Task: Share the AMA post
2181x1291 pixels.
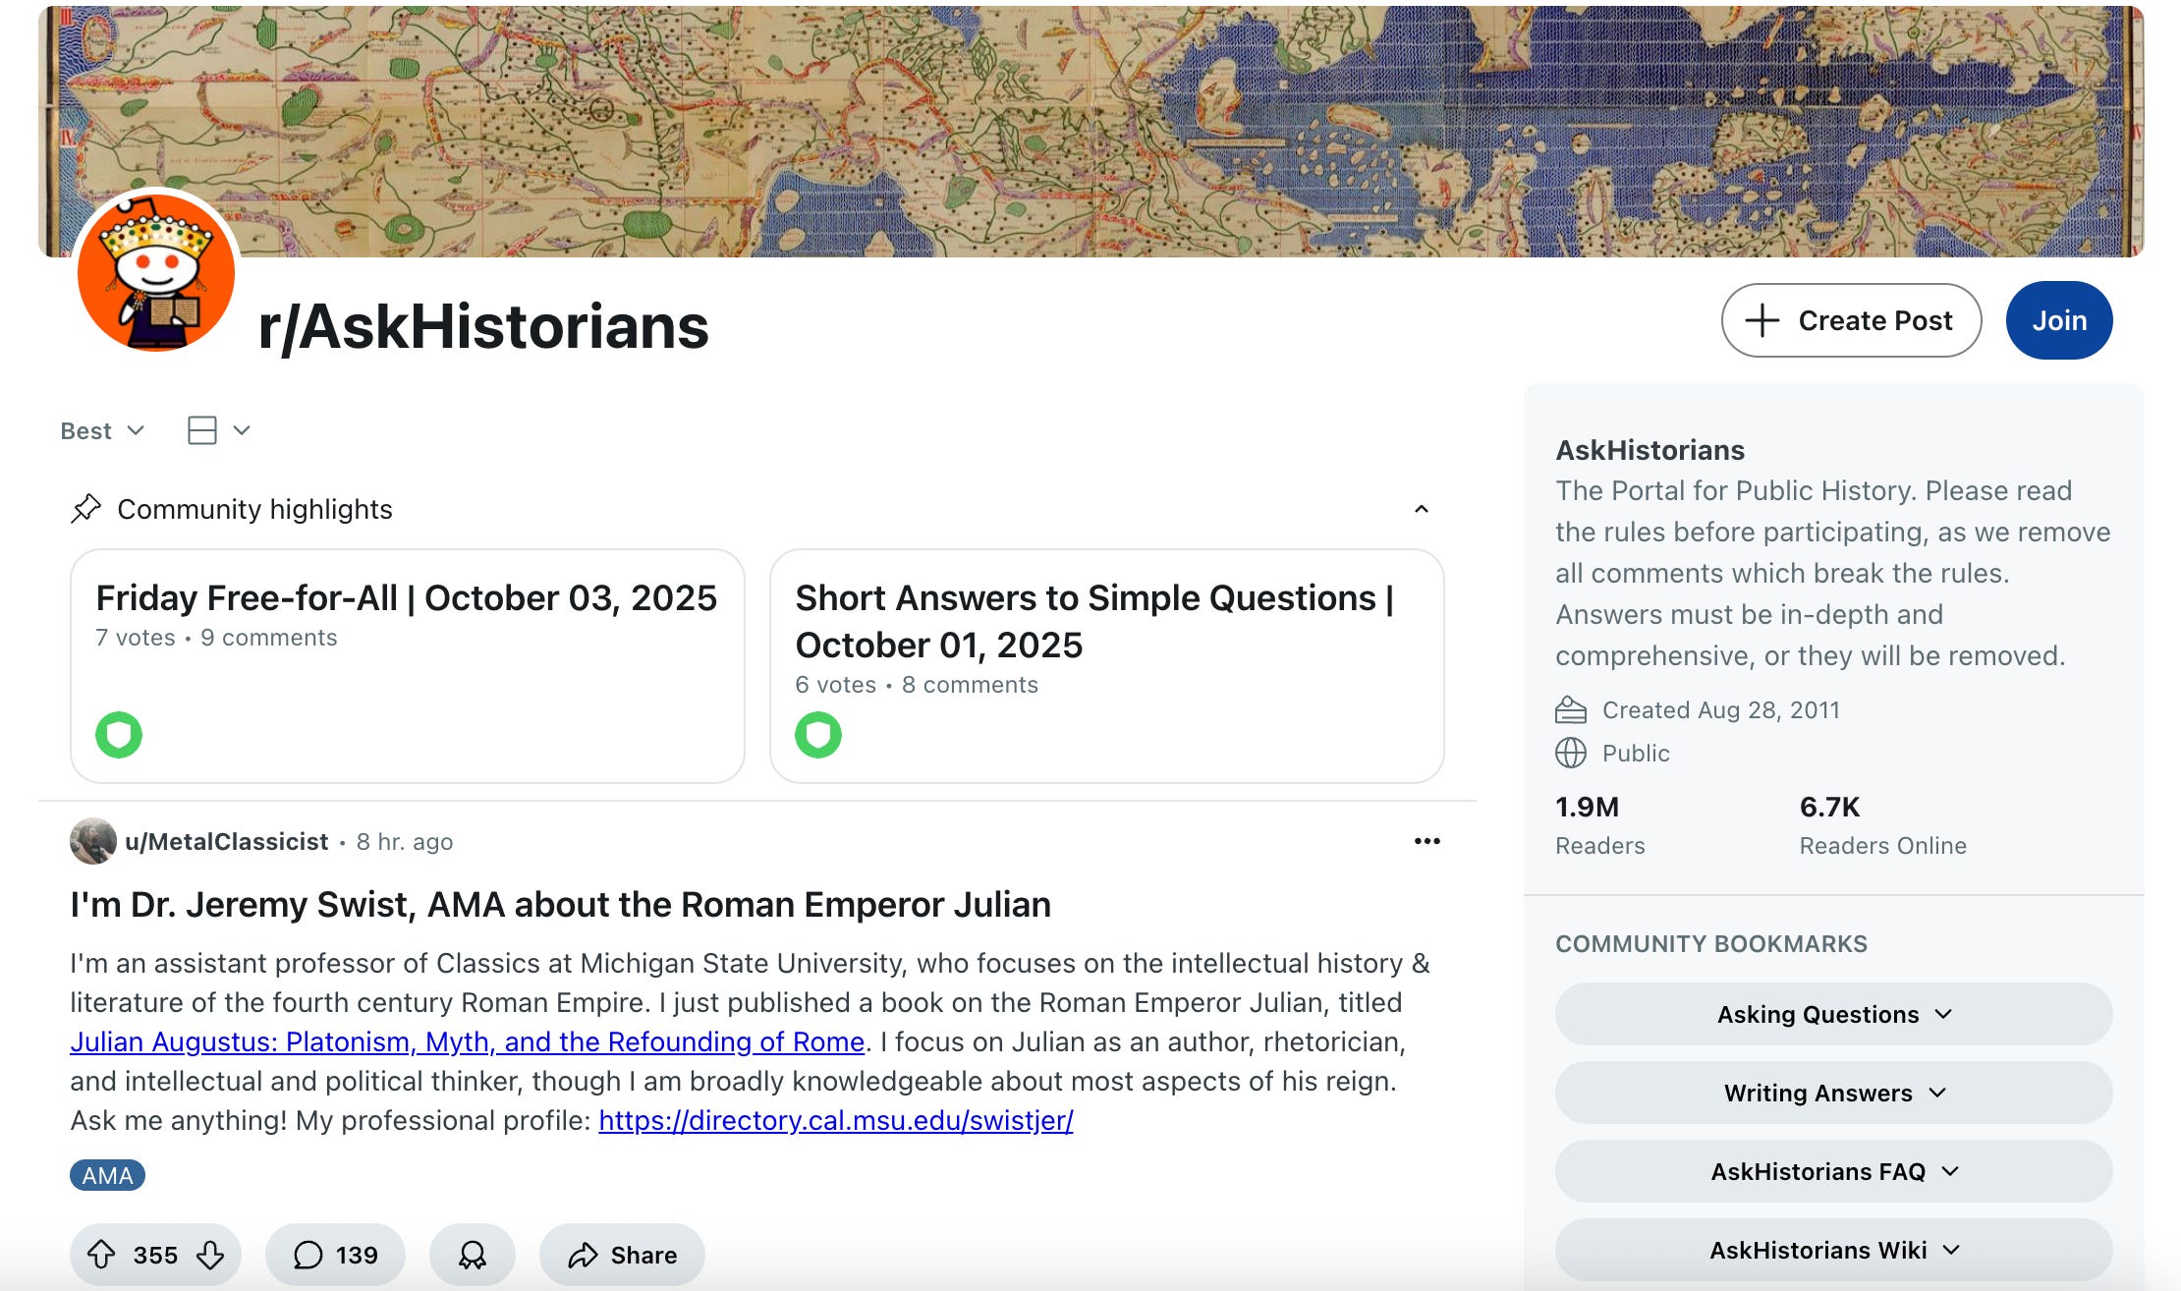Action: coord(623,1255)
